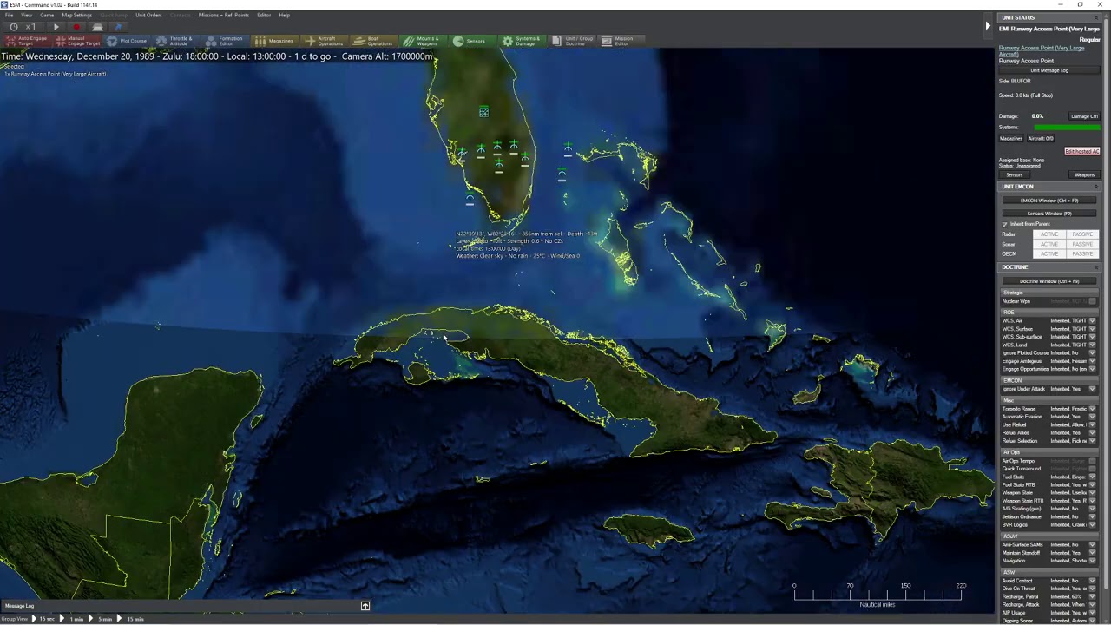Select the building facility marker in Florida

[483, 112]
